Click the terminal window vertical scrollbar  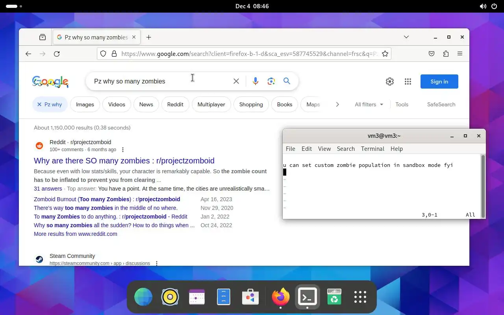pos(483,186)
